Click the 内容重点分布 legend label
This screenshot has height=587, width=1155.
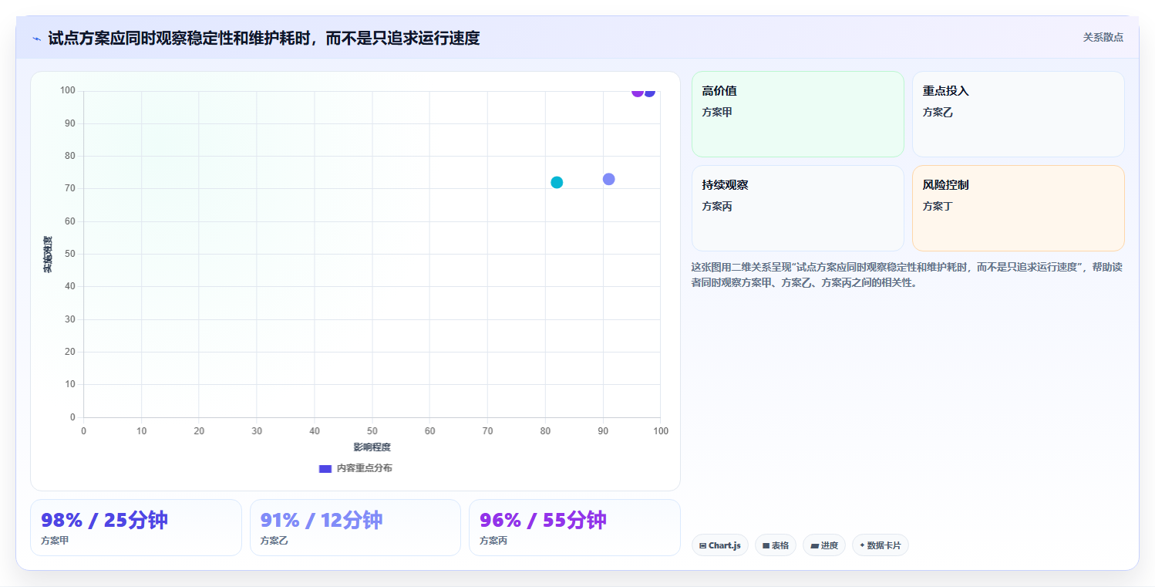(x=364, y=468)
